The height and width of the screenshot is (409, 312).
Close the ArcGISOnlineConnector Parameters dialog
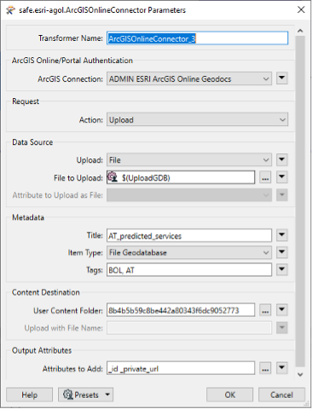(x=301, y=10)
